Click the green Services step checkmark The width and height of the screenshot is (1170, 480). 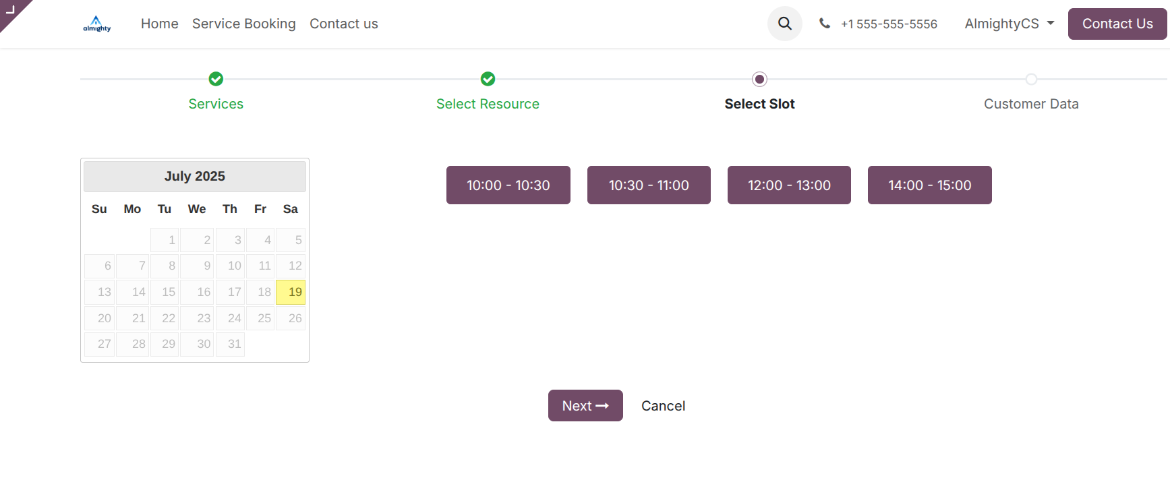[216, 79]
